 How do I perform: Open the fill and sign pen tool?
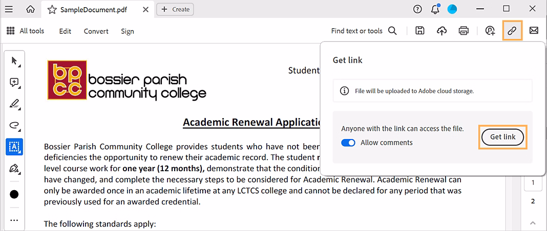click(14, 168)
